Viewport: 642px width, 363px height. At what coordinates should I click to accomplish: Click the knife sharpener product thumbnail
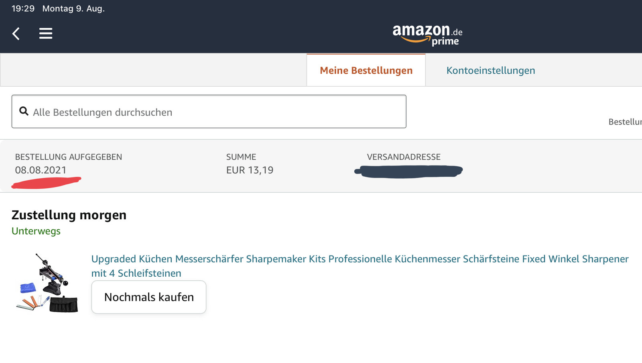[47, 283]
